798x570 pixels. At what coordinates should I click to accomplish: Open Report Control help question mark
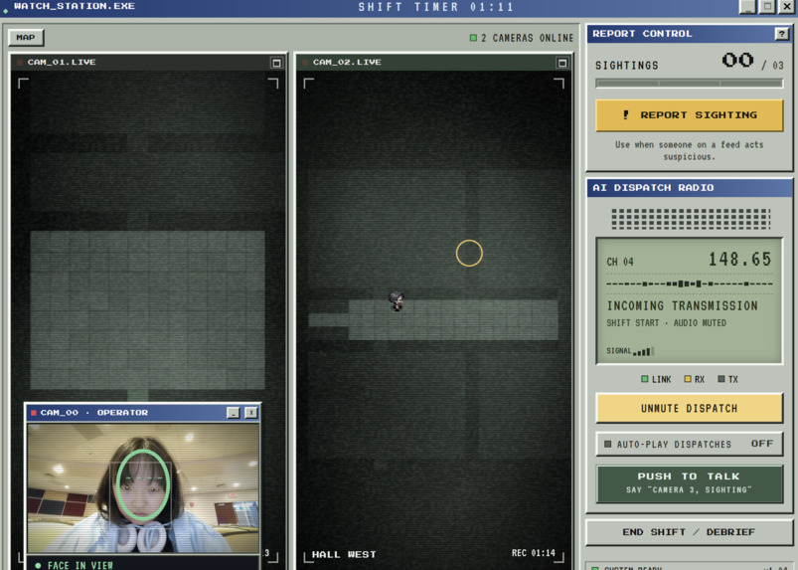point(782,34)
